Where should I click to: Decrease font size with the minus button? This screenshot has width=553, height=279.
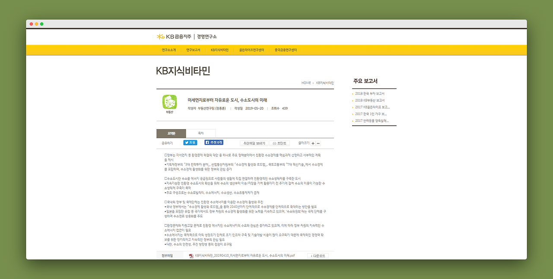point(318,143)
